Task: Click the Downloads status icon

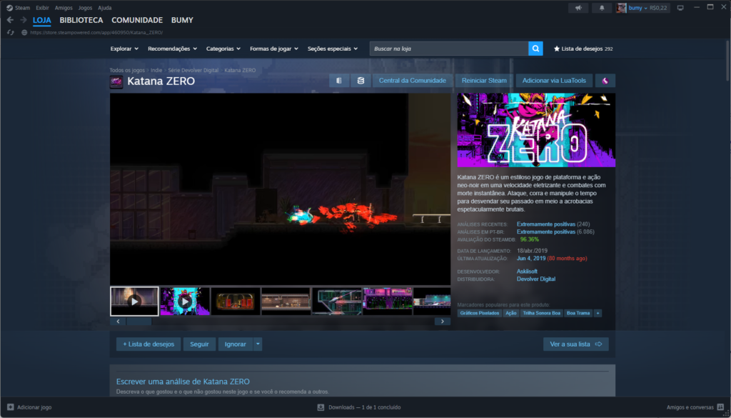Action: (321, 407)
